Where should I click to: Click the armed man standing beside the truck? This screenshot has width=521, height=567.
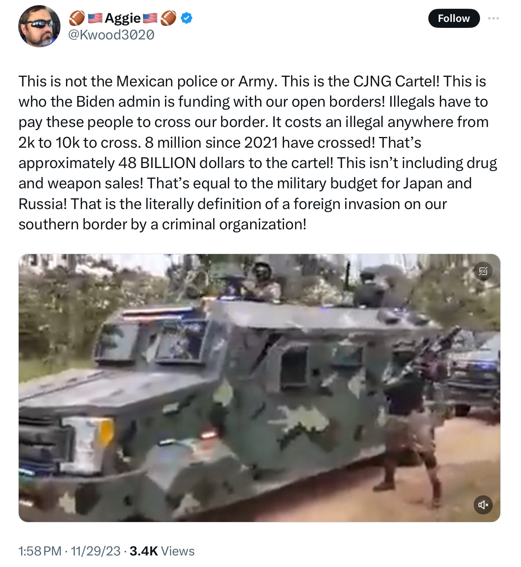pyautogui.click(x=414, y=414)
